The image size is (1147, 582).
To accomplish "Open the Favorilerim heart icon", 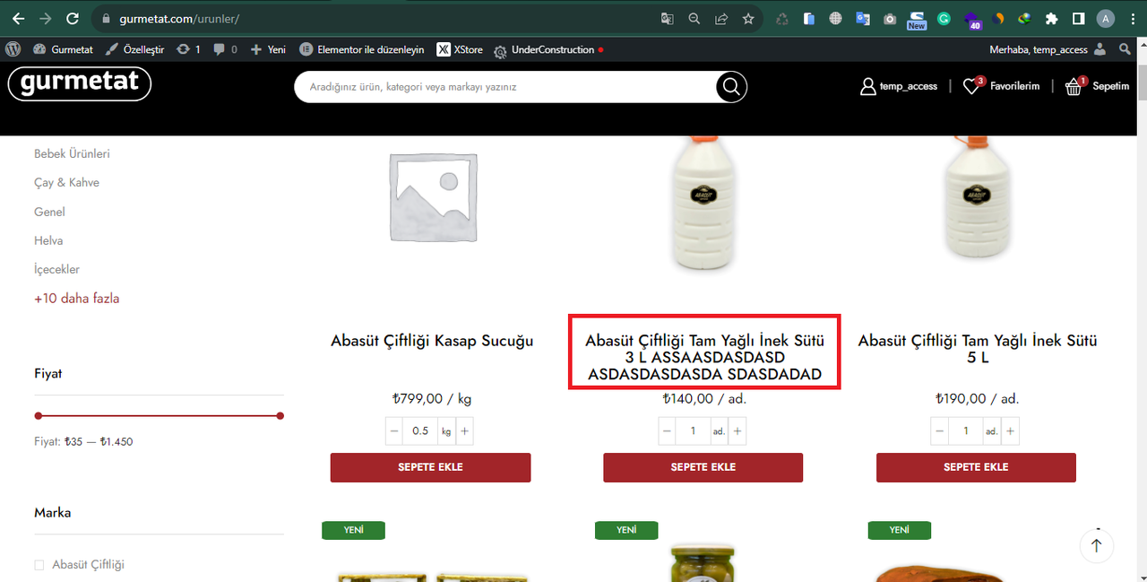I will (971, 86).
